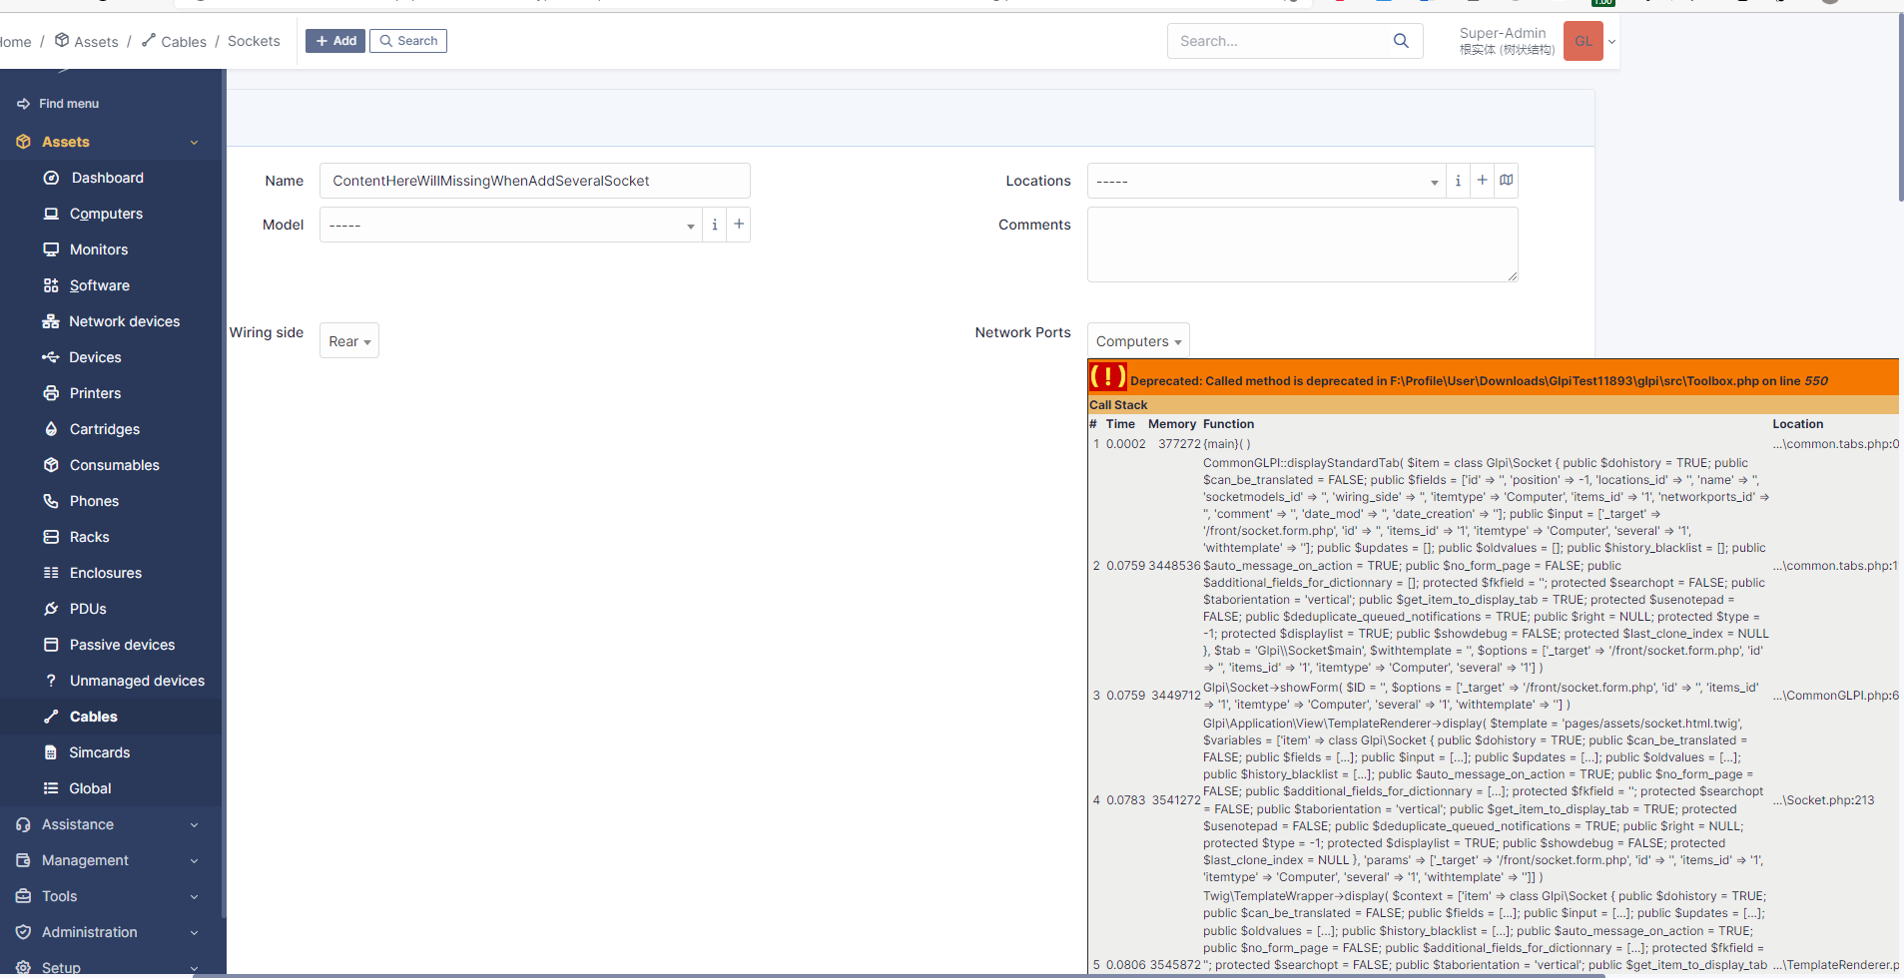Click the Add button
The image size is (1904, 978).
point(335,41)
